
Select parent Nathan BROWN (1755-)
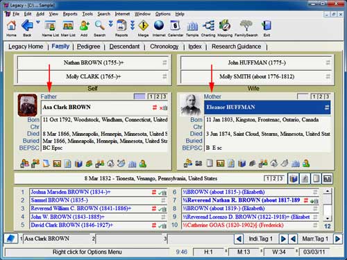tap(92, 62)
